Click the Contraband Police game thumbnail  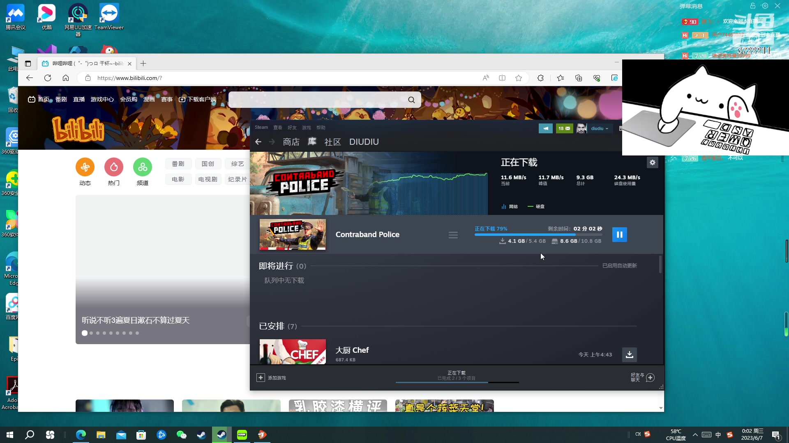click(x=293, y=235)
